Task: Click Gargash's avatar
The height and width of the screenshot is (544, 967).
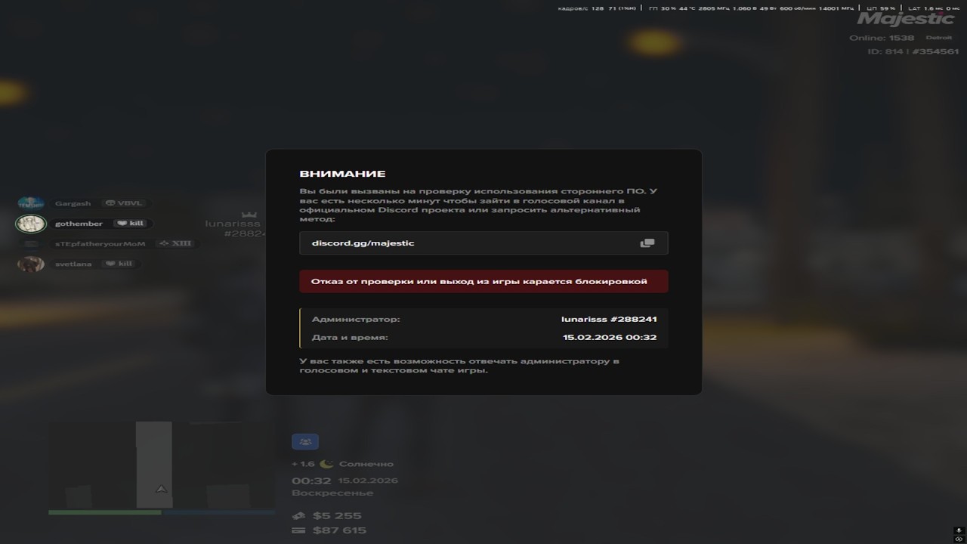Action: point(31,203)
